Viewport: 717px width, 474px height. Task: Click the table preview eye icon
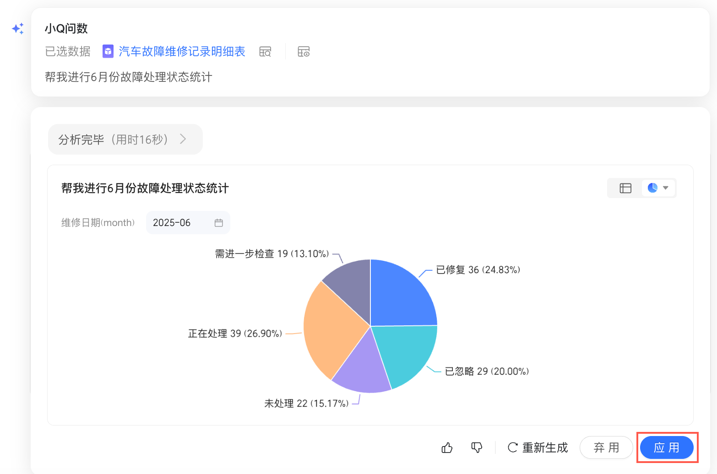304,51
